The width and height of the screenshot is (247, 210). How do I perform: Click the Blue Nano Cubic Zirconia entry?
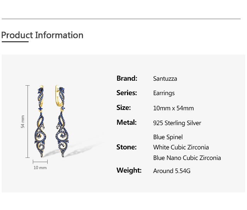click(x=187, y=158)
